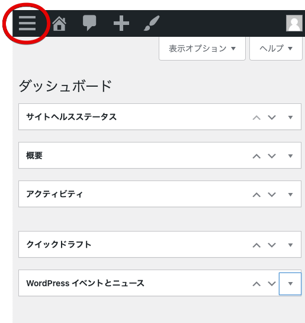This screenshot has width=305, height=323.
Task: Toggle WordPress イベントとニュース panel
Action: pos(290,284)
